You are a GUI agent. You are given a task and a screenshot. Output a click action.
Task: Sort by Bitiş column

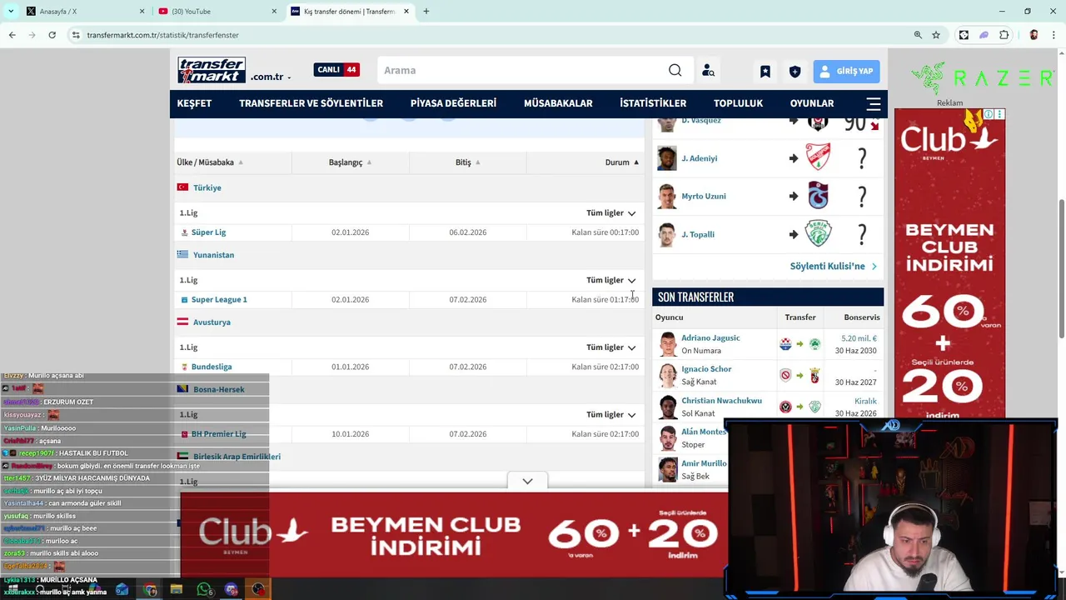[467, 162]
